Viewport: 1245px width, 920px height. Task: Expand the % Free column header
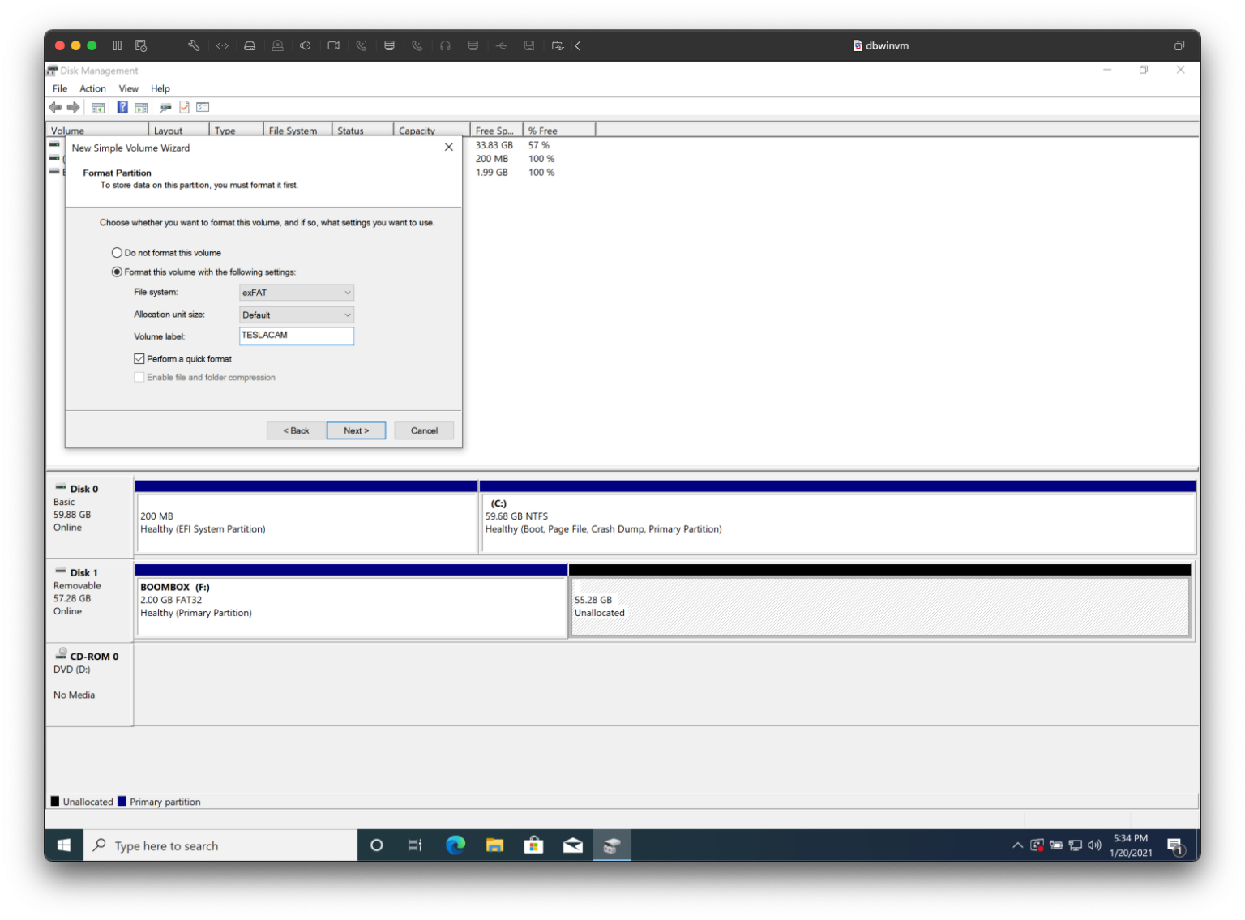pyautogui.click(x=543, y=130)
